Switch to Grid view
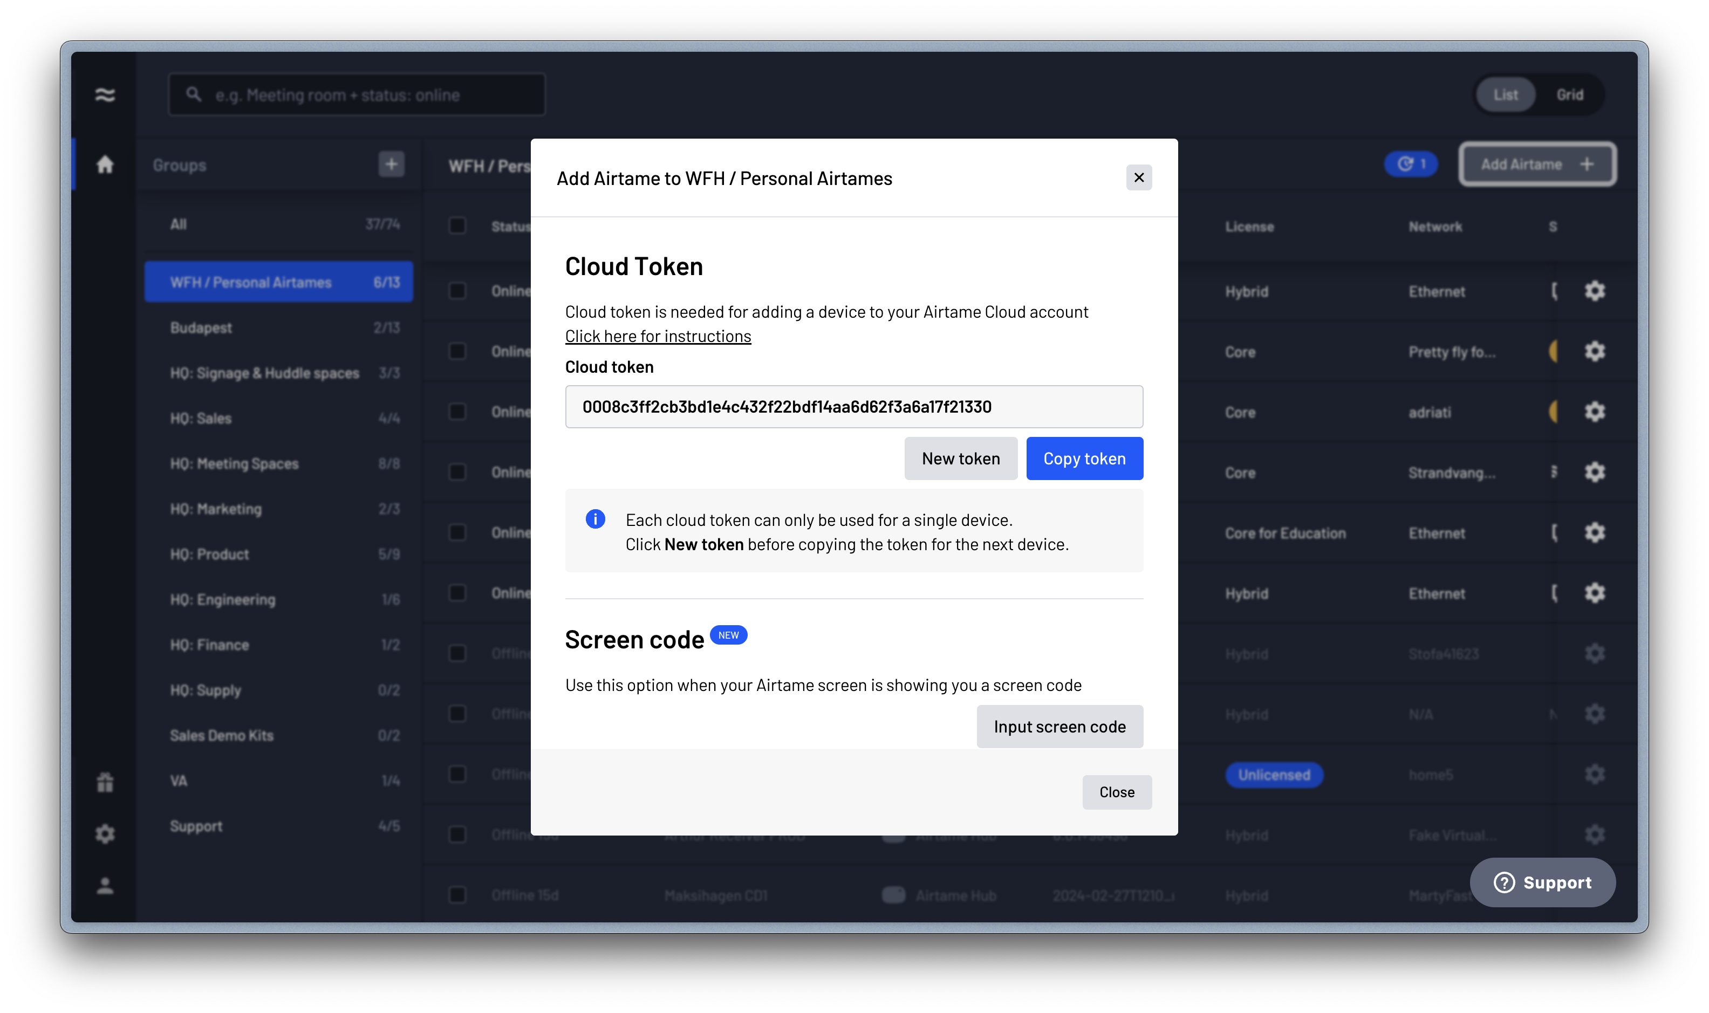The width and height of the screenshot is (1709, 1013). pyautogui.click(x=1569, y=95)
